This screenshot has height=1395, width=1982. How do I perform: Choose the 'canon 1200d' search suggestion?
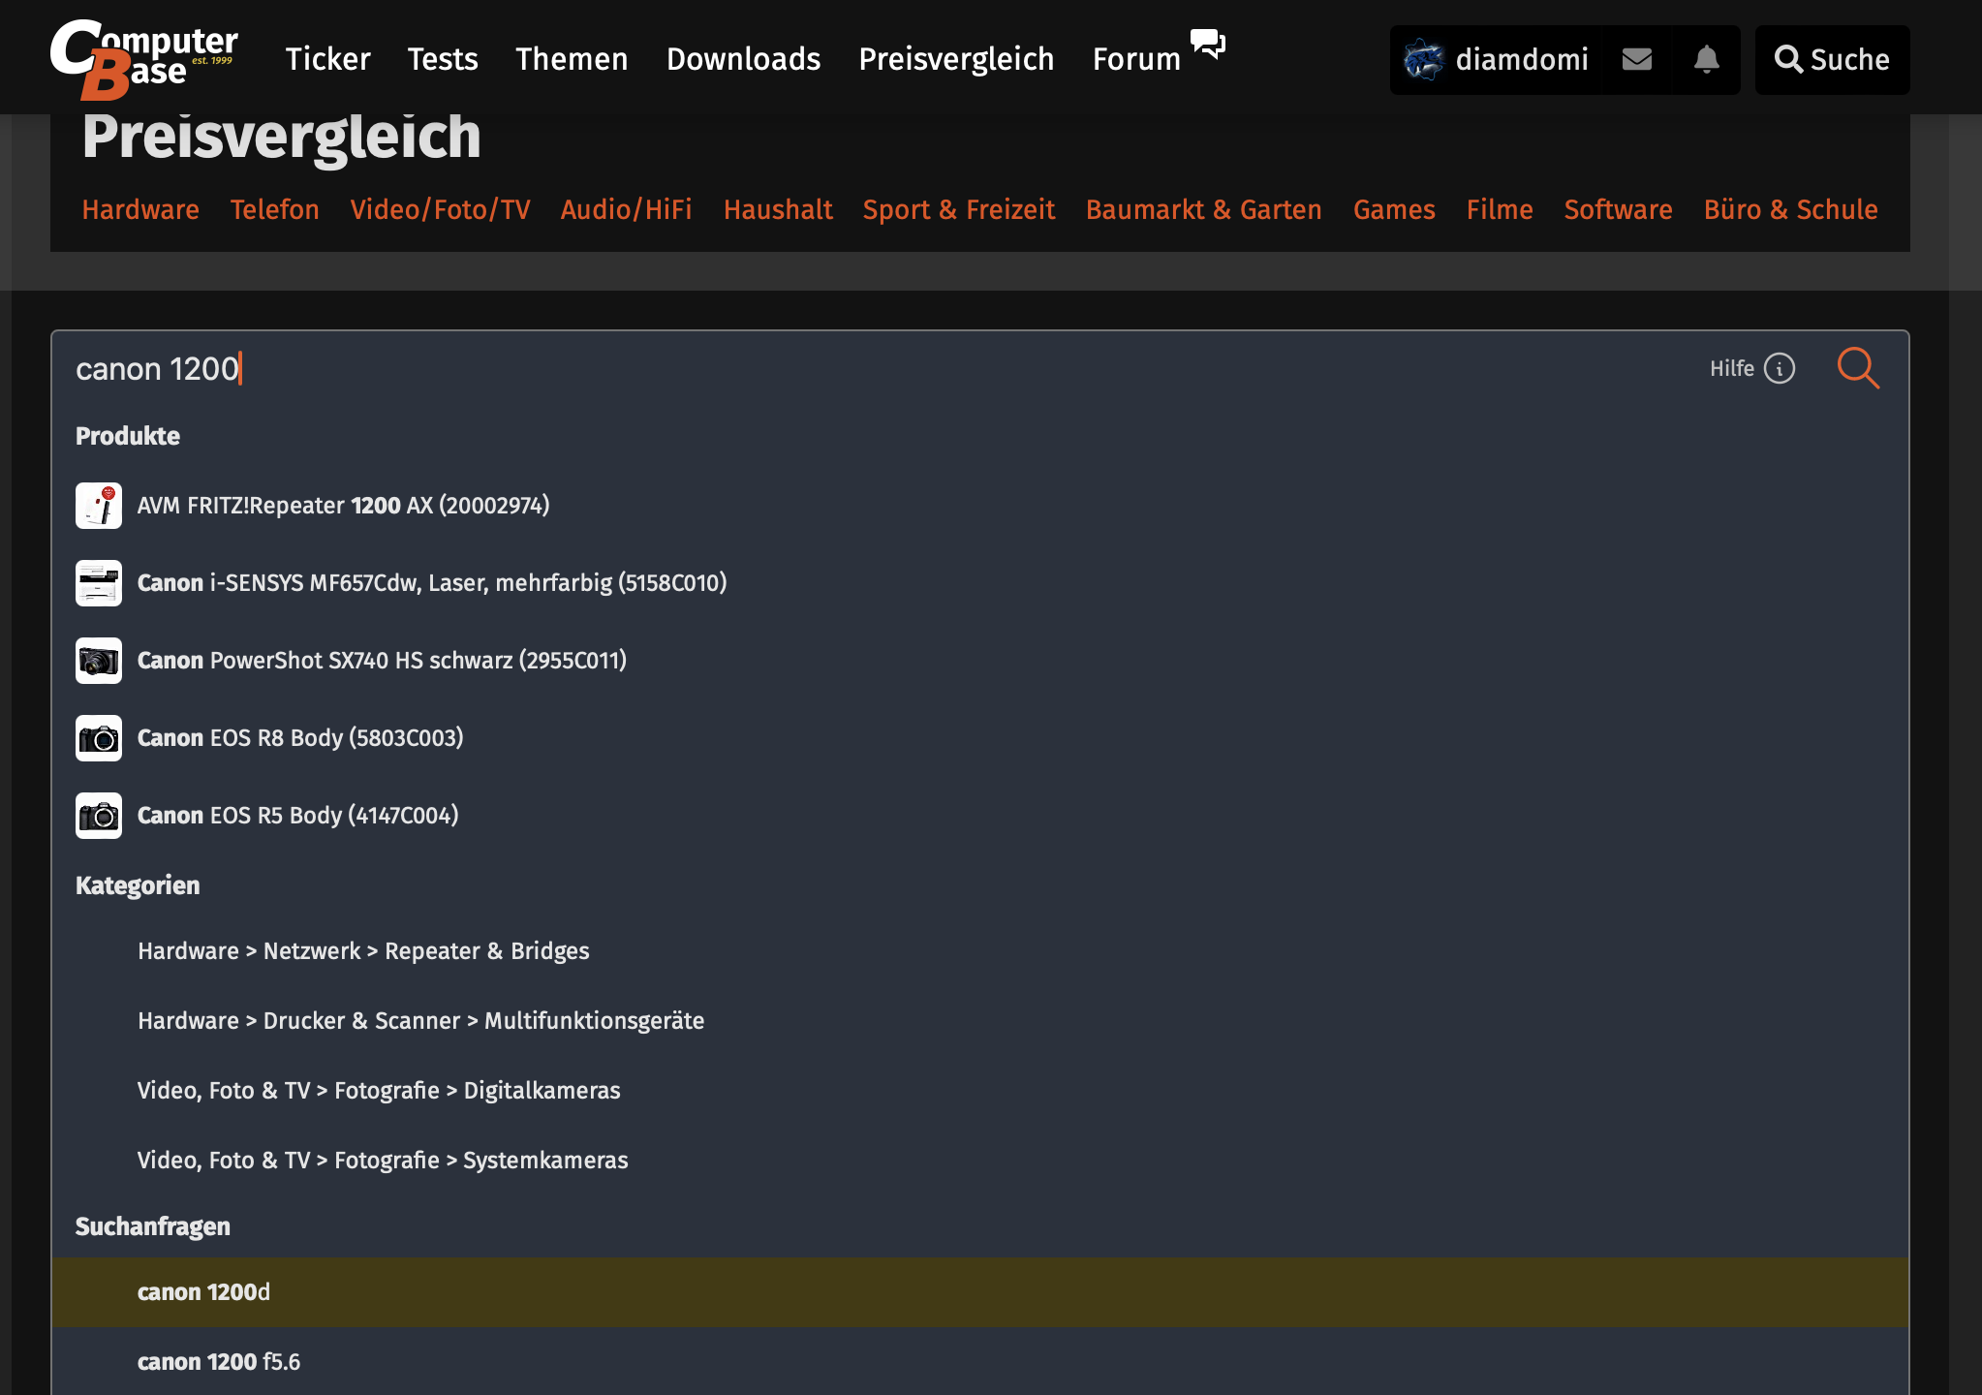[x=203, y=1292]
